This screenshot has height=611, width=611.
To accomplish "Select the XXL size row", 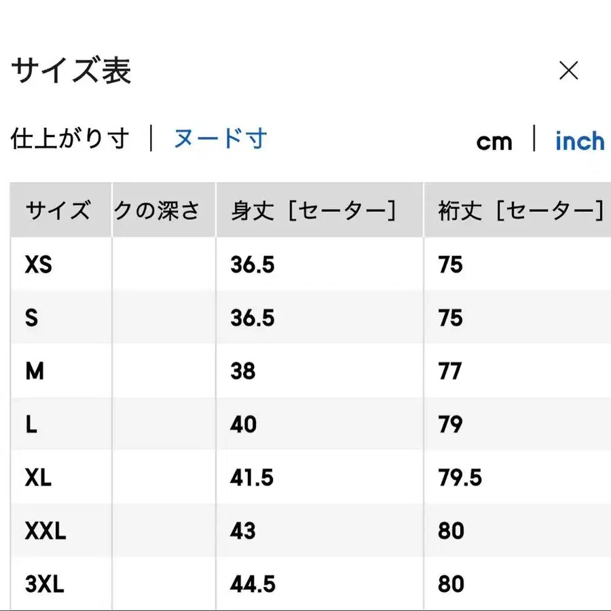I will coord(45,531).
